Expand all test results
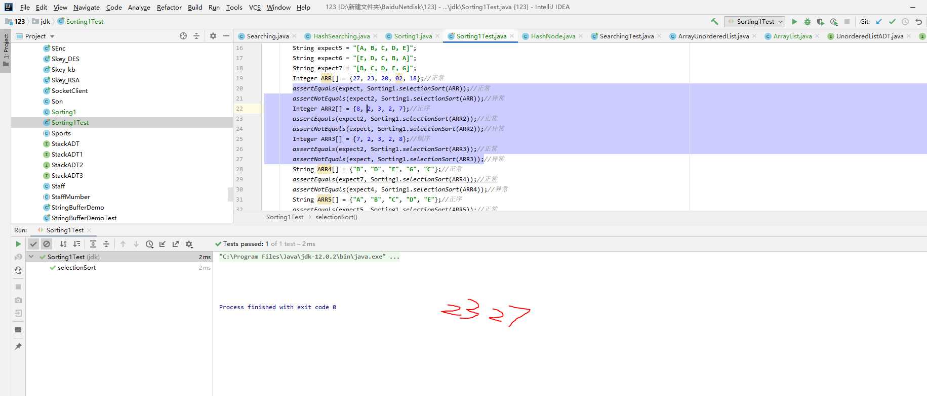 click(x=93, y=244)
